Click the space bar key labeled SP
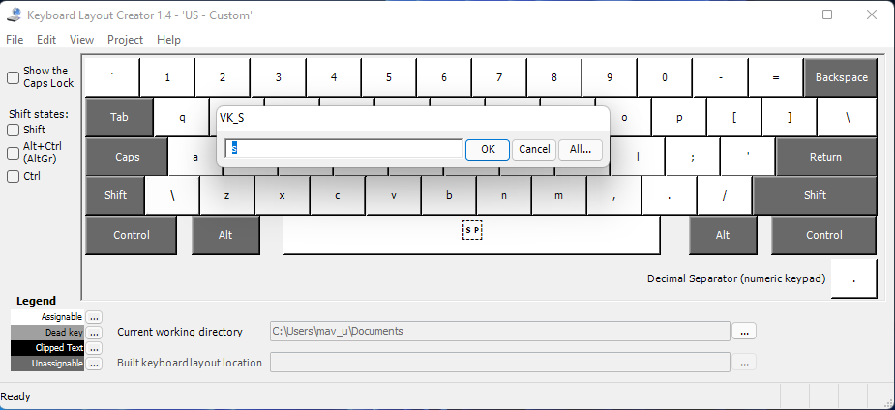 pyautogui.click(x=471, y=235)
